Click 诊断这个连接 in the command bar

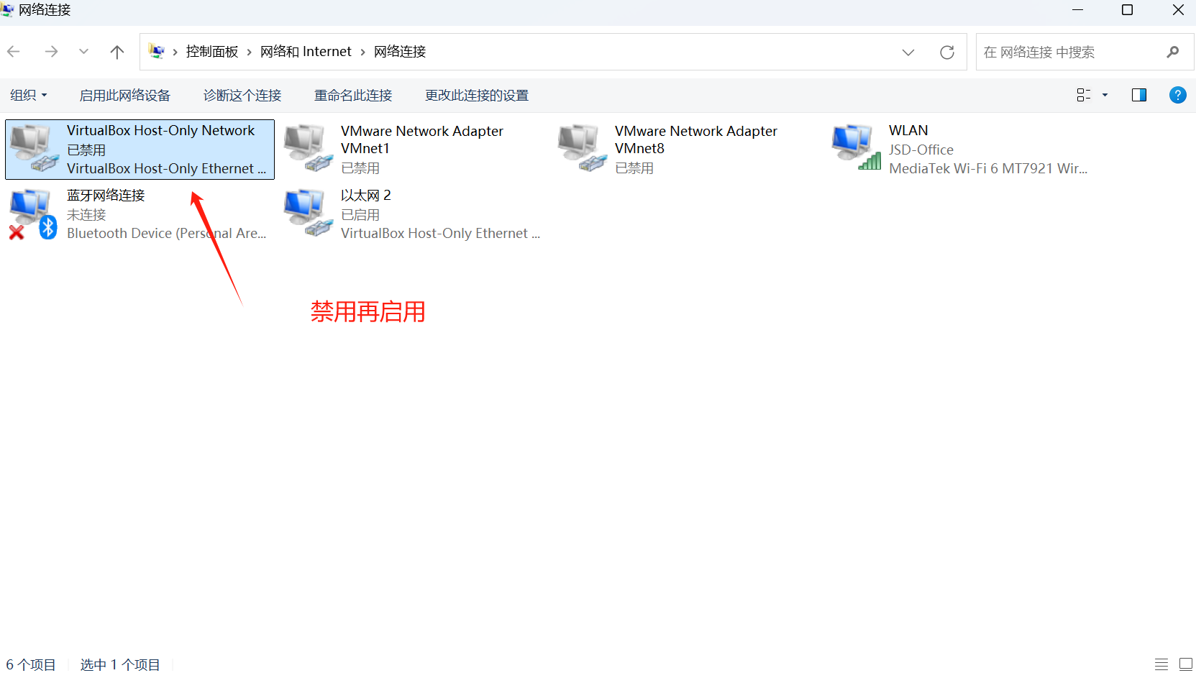242,95
